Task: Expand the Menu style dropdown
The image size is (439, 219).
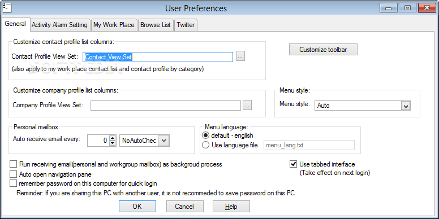Action: (406, 106)
